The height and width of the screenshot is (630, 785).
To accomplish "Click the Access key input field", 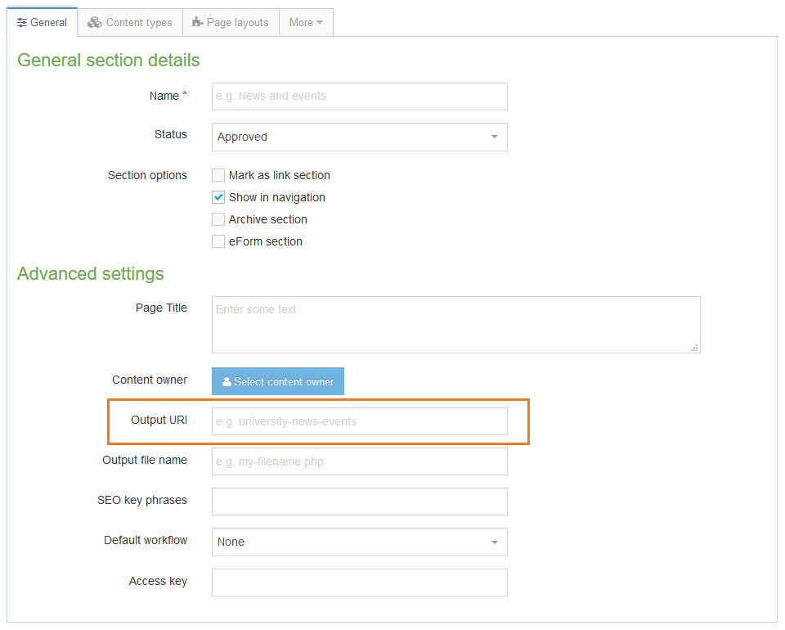I will point(359,582).
